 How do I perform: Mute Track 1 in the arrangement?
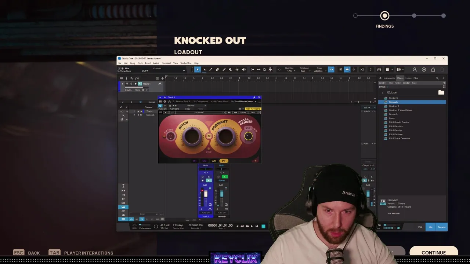click(x=127, y=84)
